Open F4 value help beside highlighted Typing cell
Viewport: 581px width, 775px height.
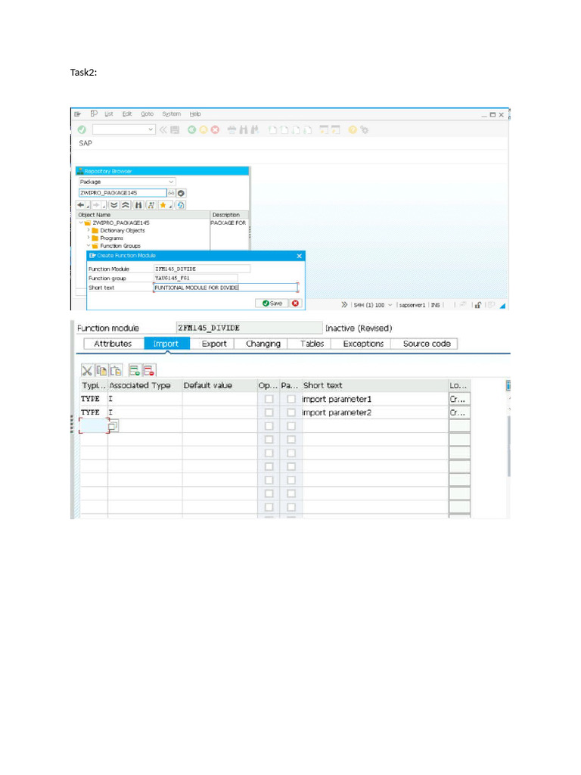(x=113, y=425)
